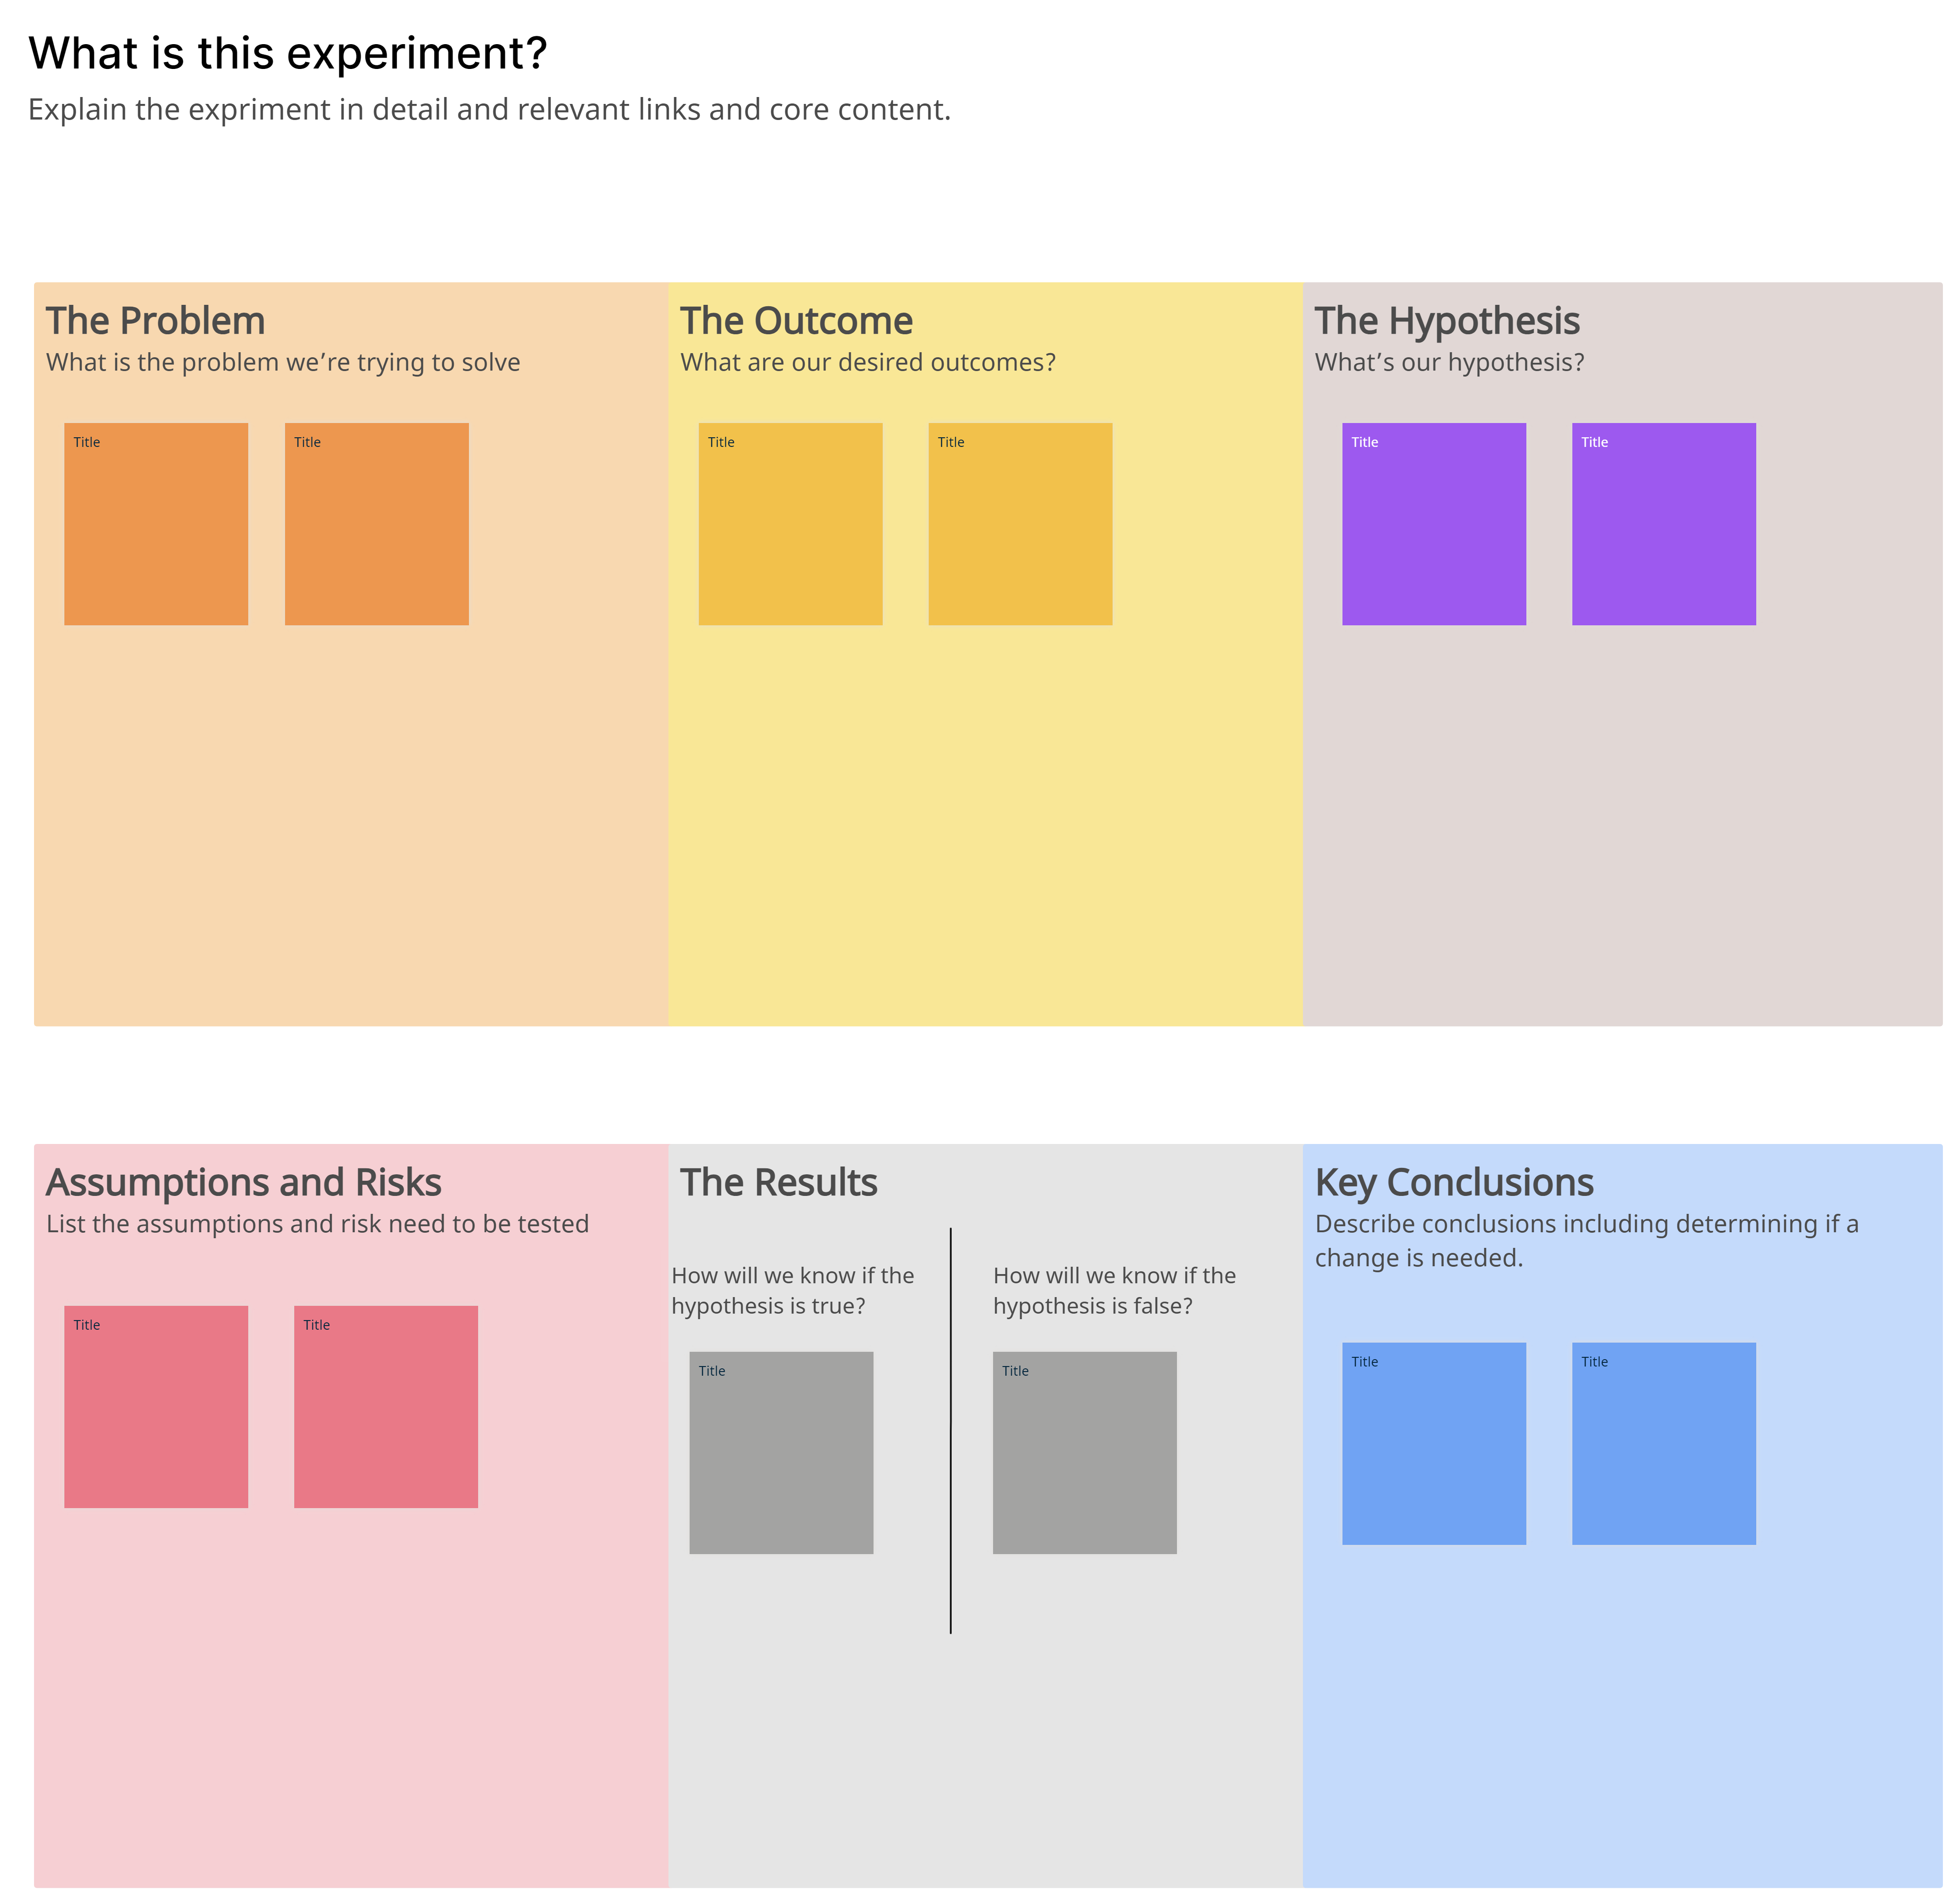
Task: Click the 'Assumptions and Risks' heading
Action: pos(243,1182)
